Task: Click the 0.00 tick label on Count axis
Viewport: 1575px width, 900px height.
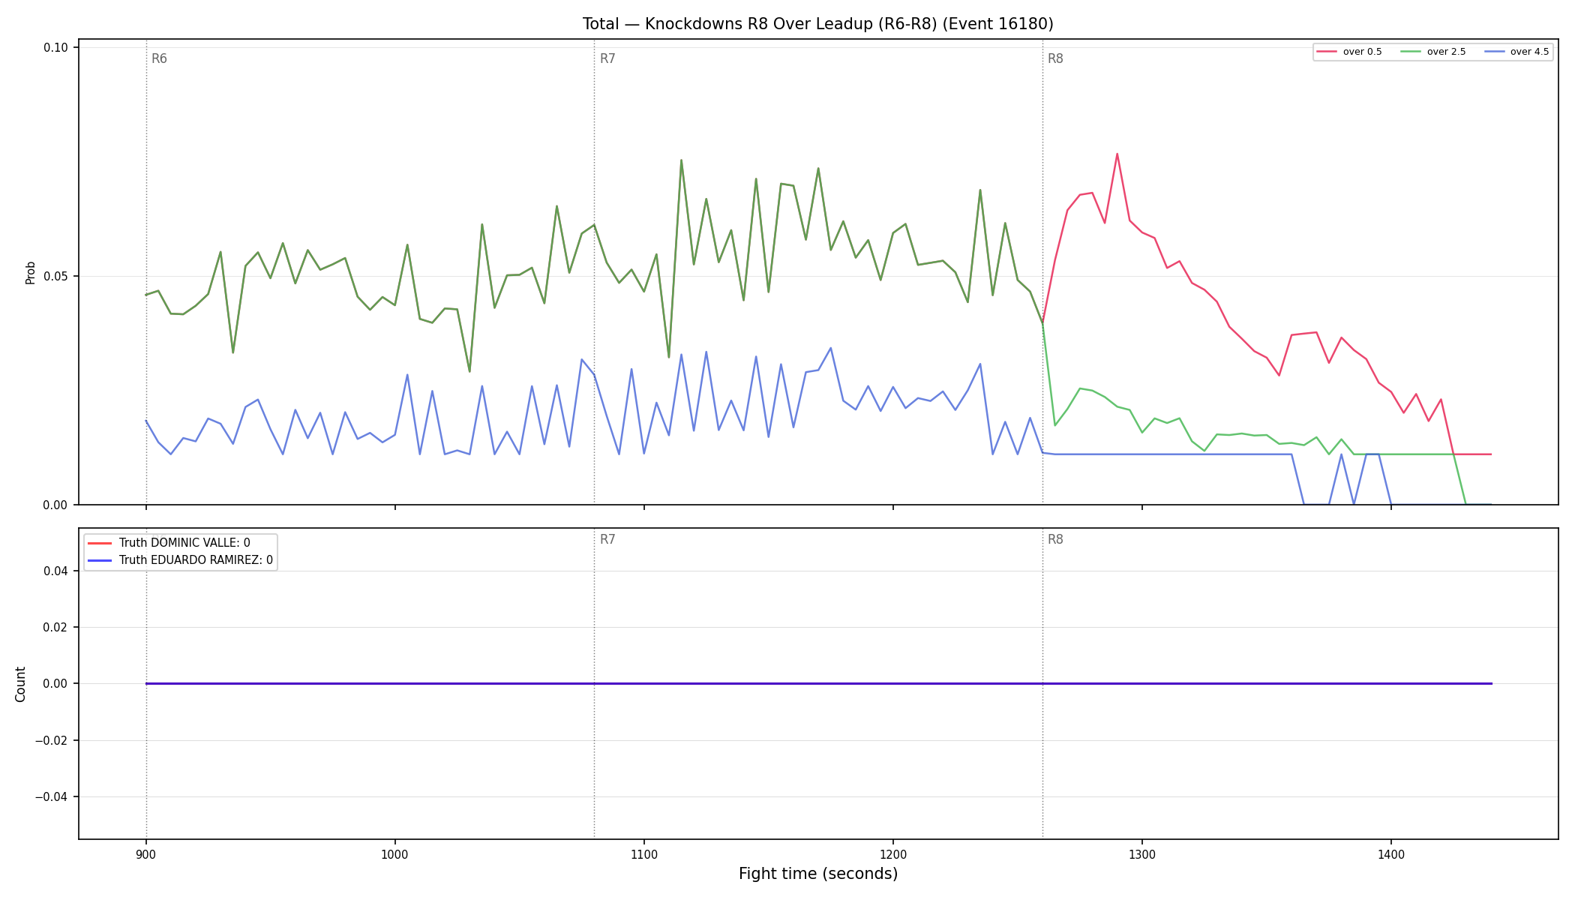Action: coord(55,683)
